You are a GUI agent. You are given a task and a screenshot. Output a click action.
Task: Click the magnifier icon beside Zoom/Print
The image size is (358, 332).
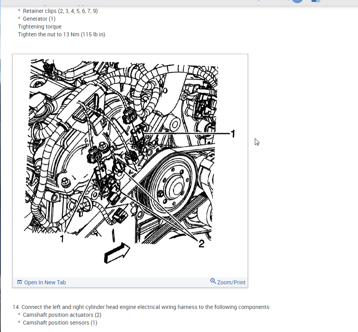point(213,281)
